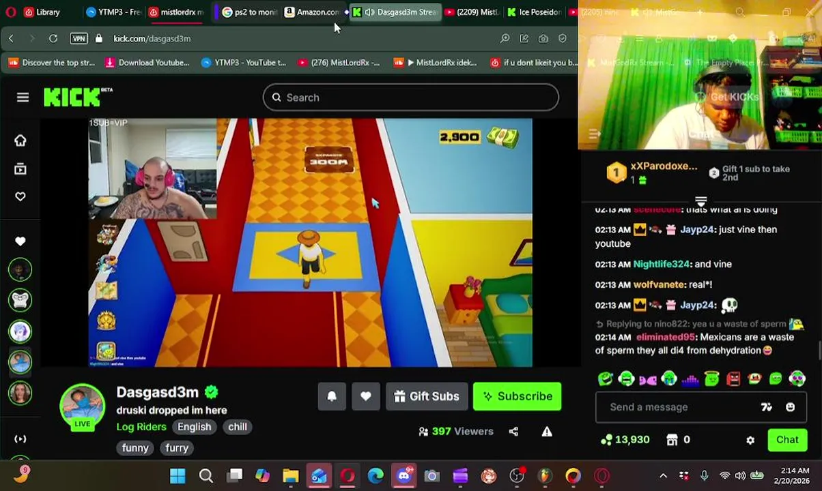Switch to the Amazon.com tab

(x=312, y=12)
